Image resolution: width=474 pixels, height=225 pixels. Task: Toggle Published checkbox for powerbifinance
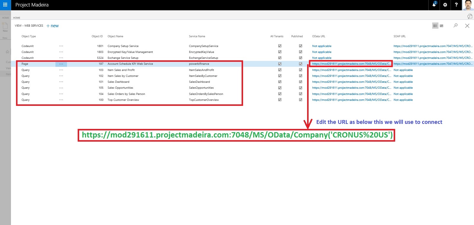tap(301, 64)
